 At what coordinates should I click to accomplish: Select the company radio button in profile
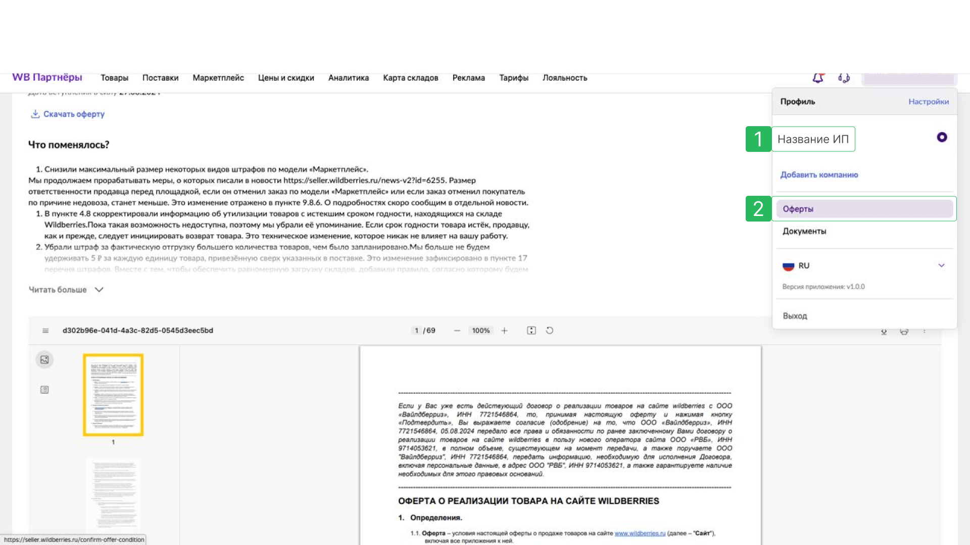942,137
